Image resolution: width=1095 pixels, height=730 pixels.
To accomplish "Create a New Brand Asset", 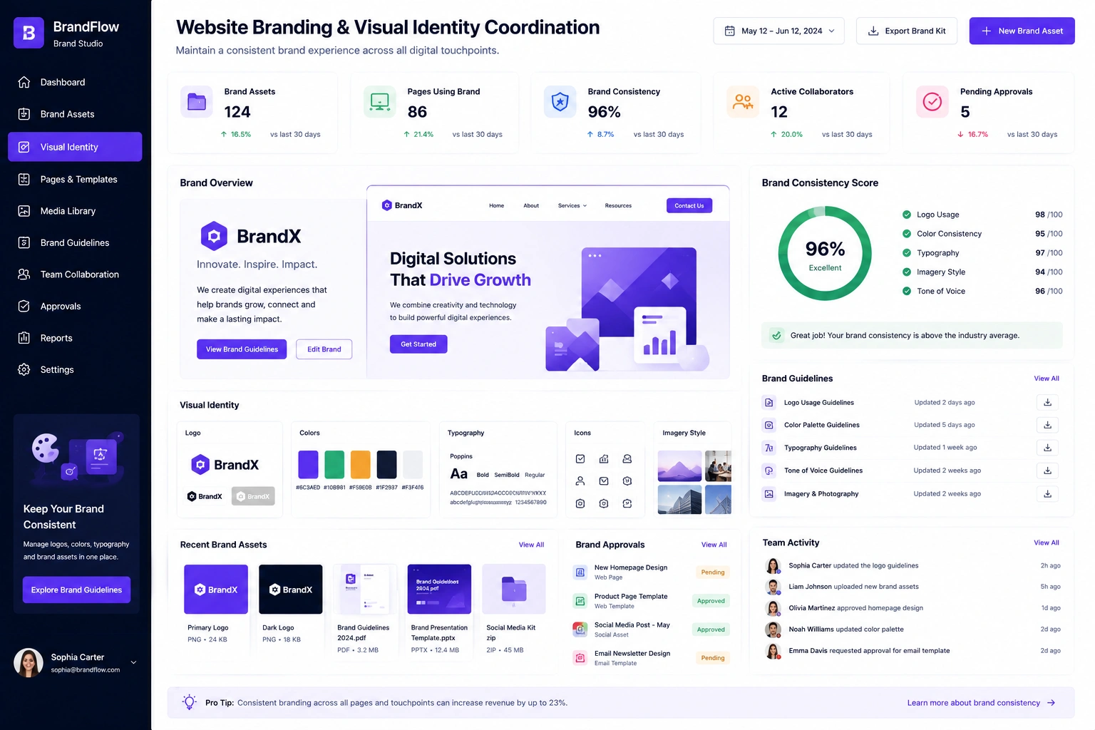I will point(1022,31).
